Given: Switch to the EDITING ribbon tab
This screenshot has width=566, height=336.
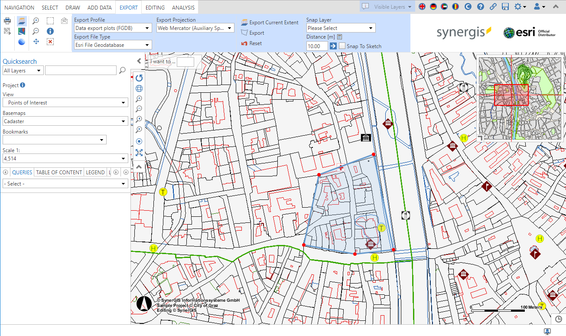Looking at the screenshot, I should coord(154,7).
